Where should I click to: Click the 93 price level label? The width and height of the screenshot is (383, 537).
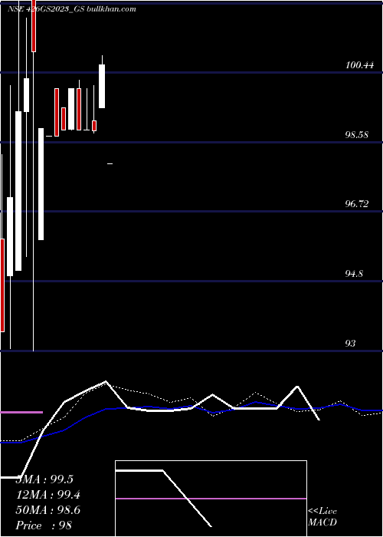pos(351,344)
